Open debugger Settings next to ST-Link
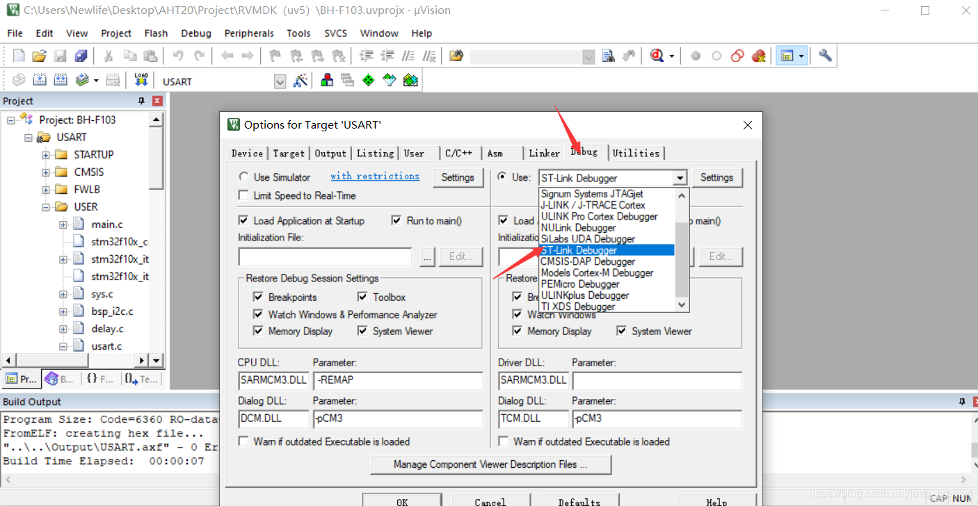Viewport: 978px width, 506px height. [x=716, y=177]
